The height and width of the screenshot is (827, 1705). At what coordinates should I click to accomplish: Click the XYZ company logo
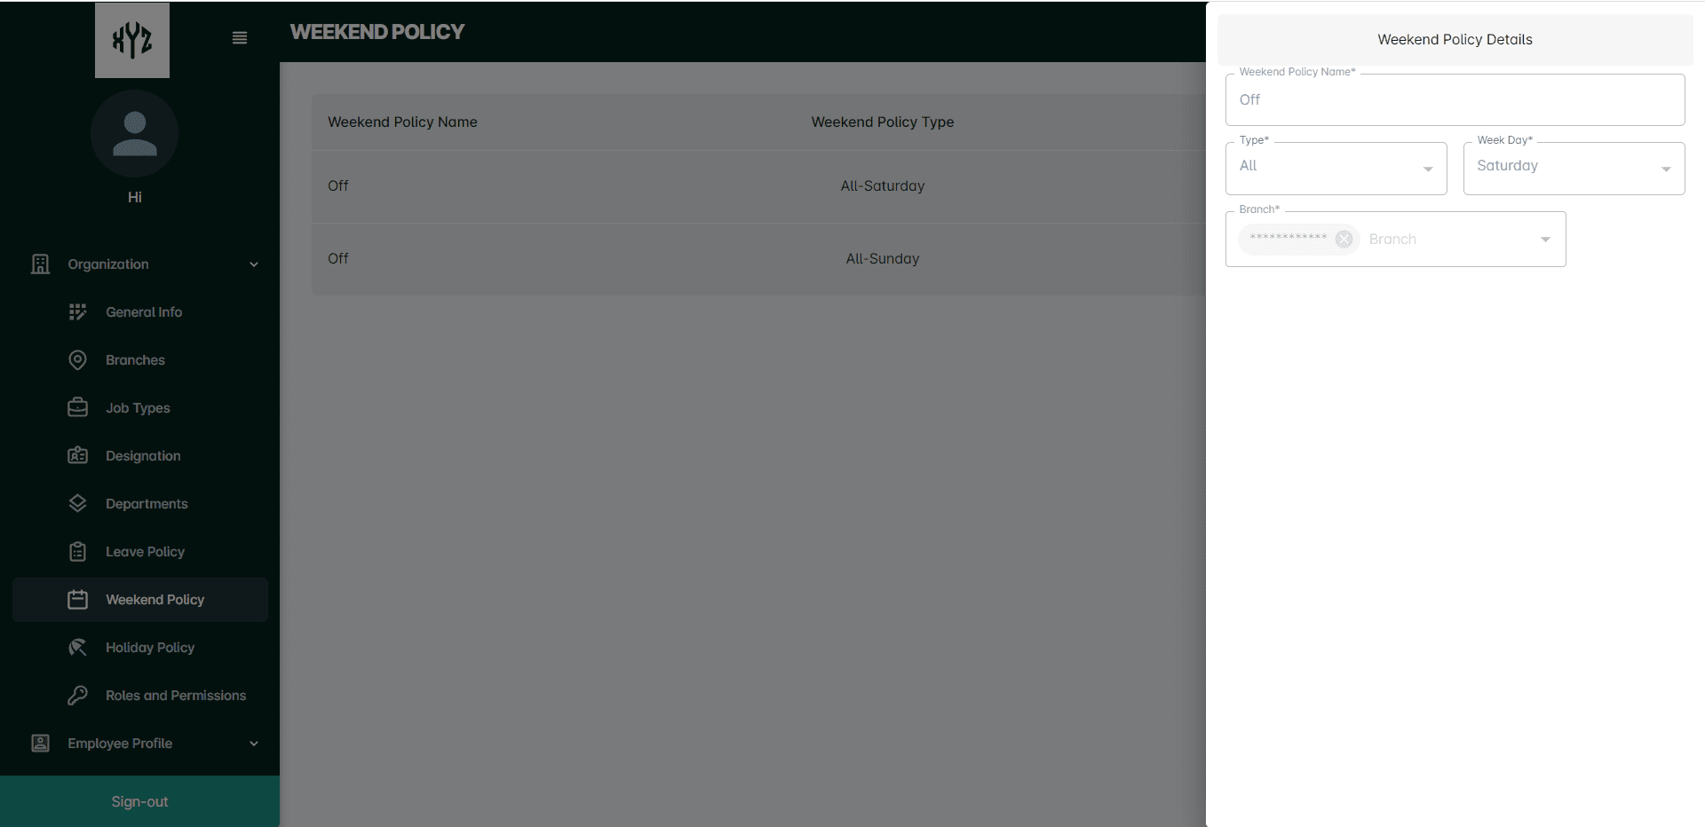[132, 40]
